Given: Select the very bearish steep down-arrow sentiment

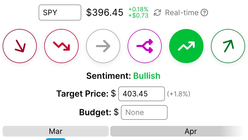Looking at the screenshot, I should click(20, 46).
